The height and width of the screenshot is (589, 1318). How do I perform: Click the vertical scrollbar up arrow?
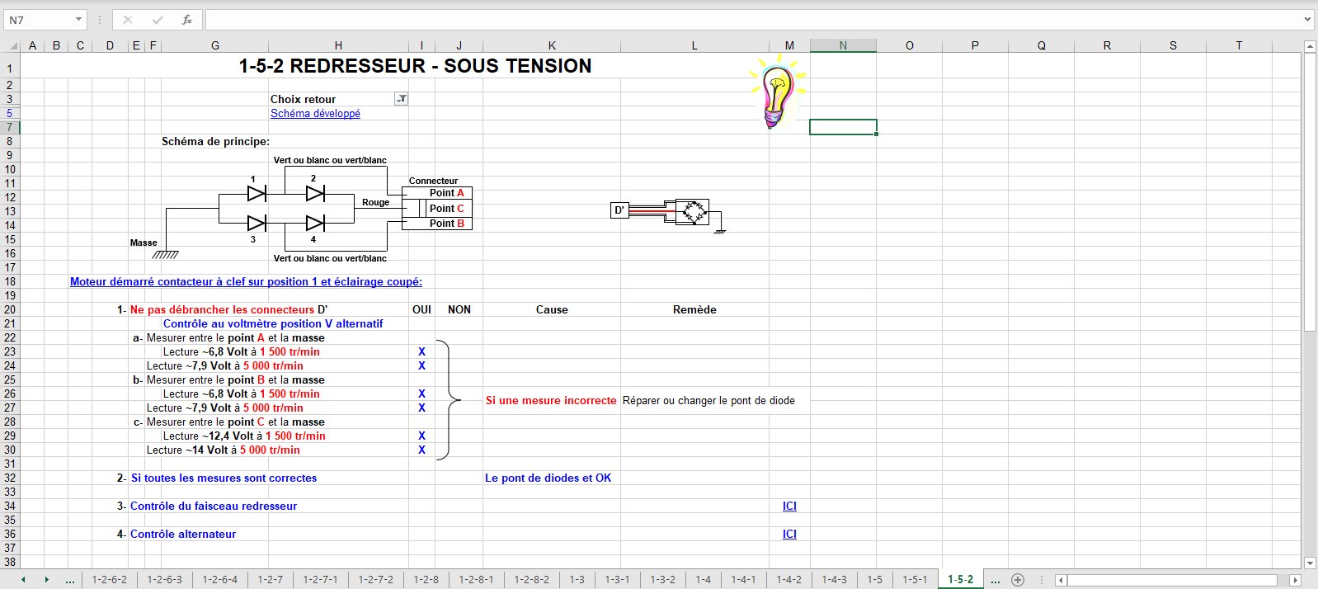coord(1310,46)
